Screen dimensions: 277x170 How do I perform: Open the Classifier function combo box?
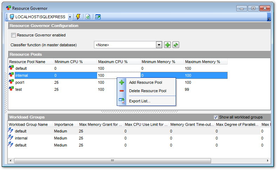(128, 45)
